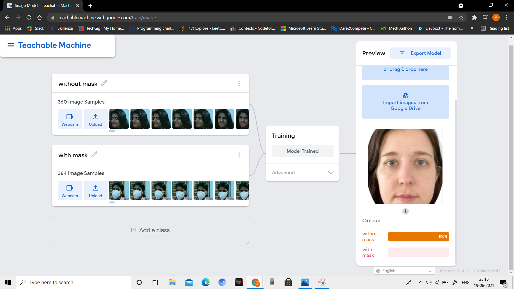This screenshot has width=514, height=289.
Task: Import images from Google Drive
Action: coord(405,102)
